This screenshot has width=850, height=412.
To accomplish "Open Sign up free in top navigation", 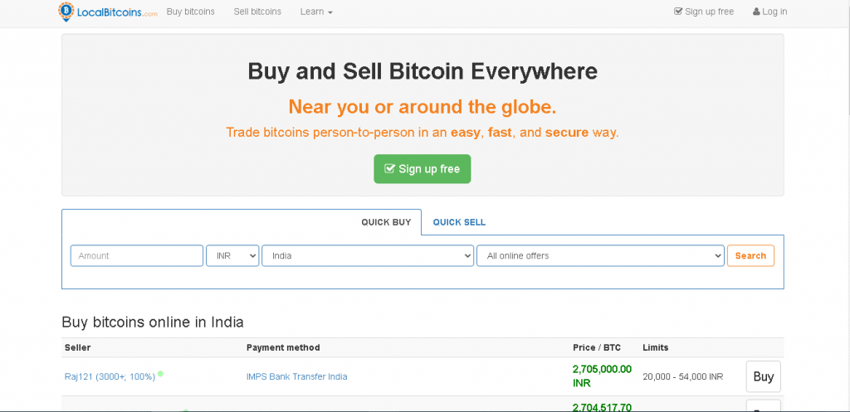I will [704, 12].
